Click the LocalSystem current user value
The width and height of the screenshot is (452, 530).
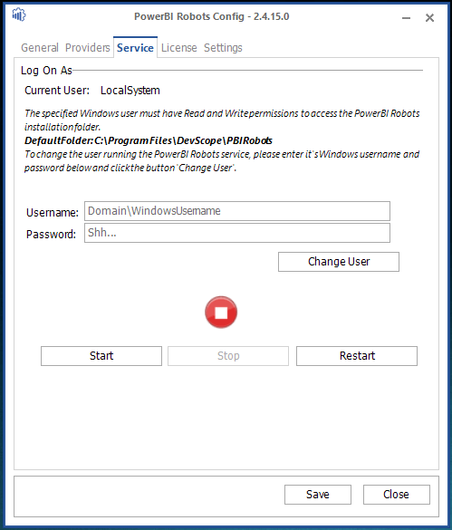coord(130,91)
